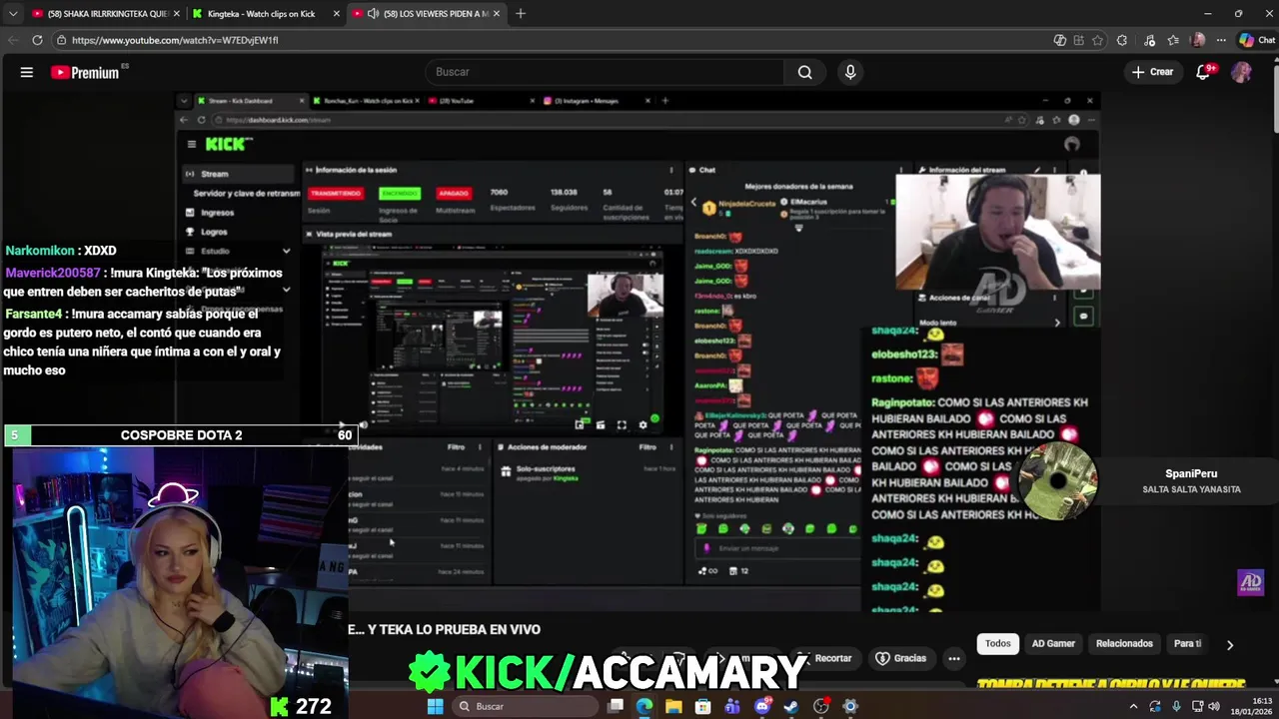Click the Gracias super thanks button
This screenshot has height=719, width=1279.
click(x=901, y=658)
